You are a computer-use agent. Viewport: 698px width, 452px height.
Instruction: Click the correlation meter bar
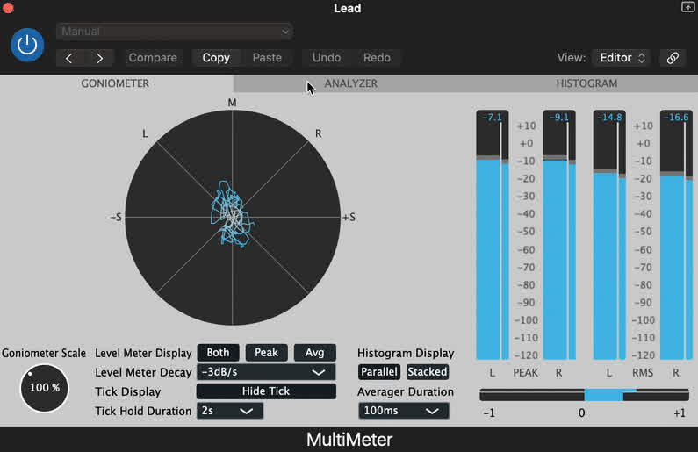coord(584,395)
